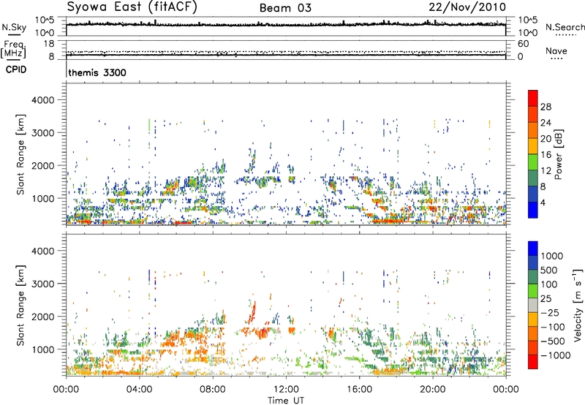Click the '12:00' time axis tick label
585x405 pixels.
click(x=286, y=390)
